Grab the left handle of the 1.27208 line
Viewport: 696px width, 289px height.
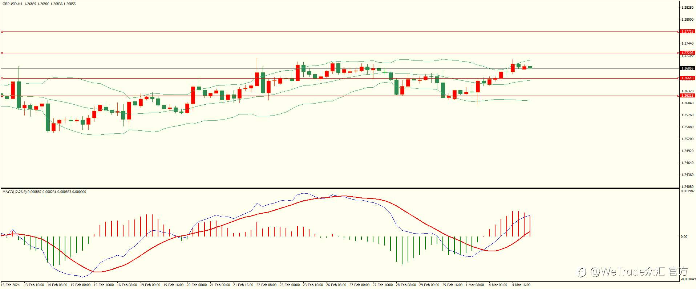click(2, 53)
